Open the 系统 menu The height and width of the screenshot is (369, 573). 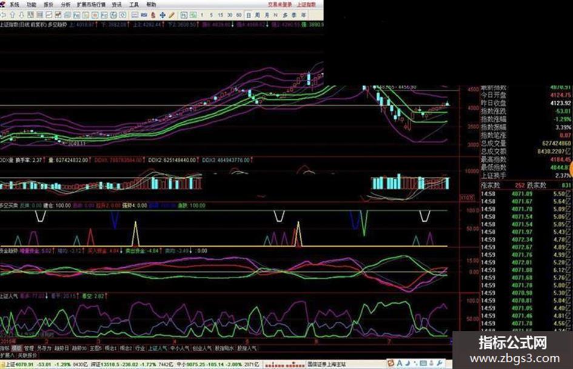15,4
